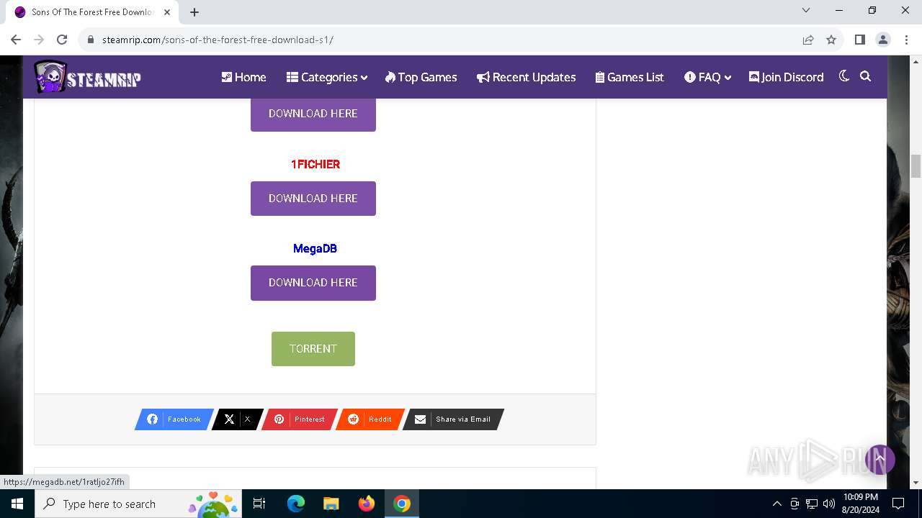Screen dimensions: 922x518
Task: Click the taskbar clock and date
Action: point(860,504)
